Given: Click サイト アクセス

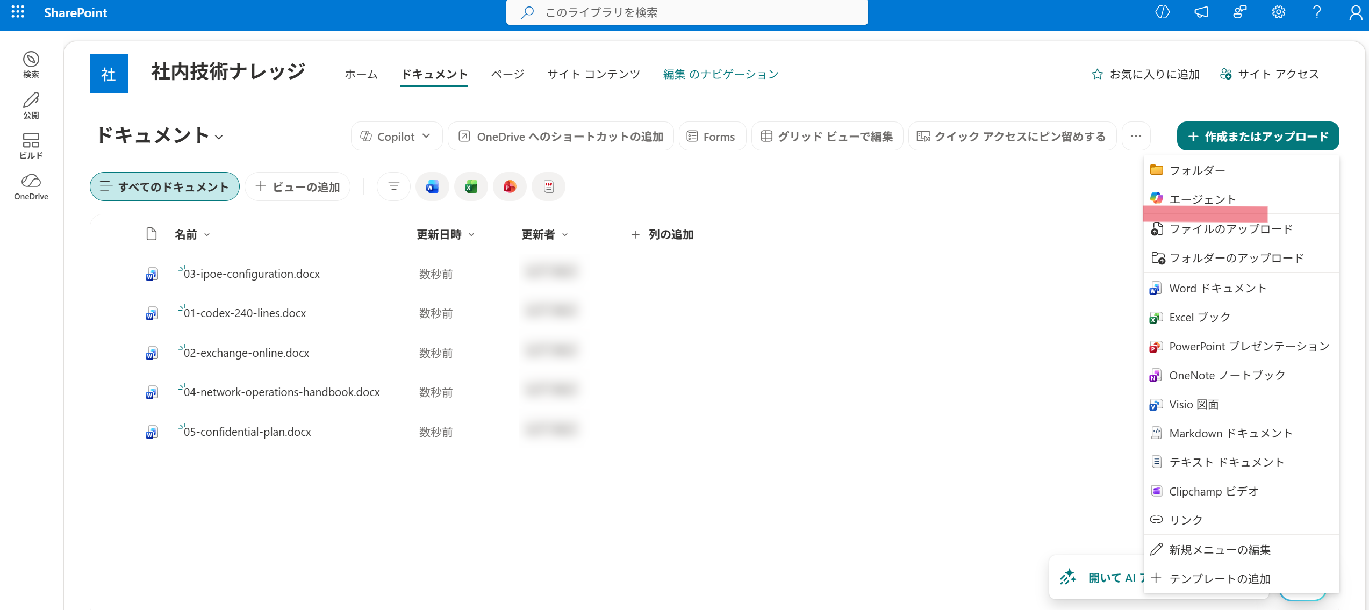Looking at the screenshot, I should pyautogui.click(x=1270, y=74).
